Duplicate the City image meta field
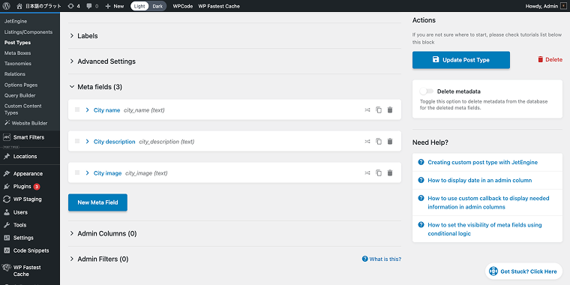570x285 pixels. point(379,173)
